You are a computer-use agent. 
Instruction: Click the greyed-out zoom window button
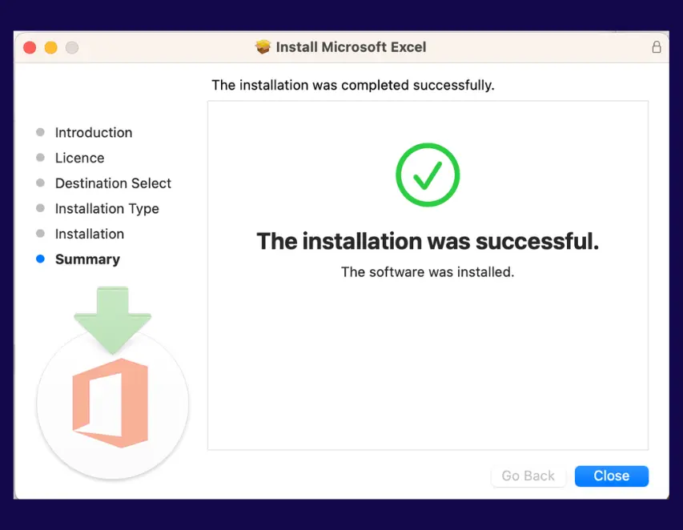pos(72,47)
